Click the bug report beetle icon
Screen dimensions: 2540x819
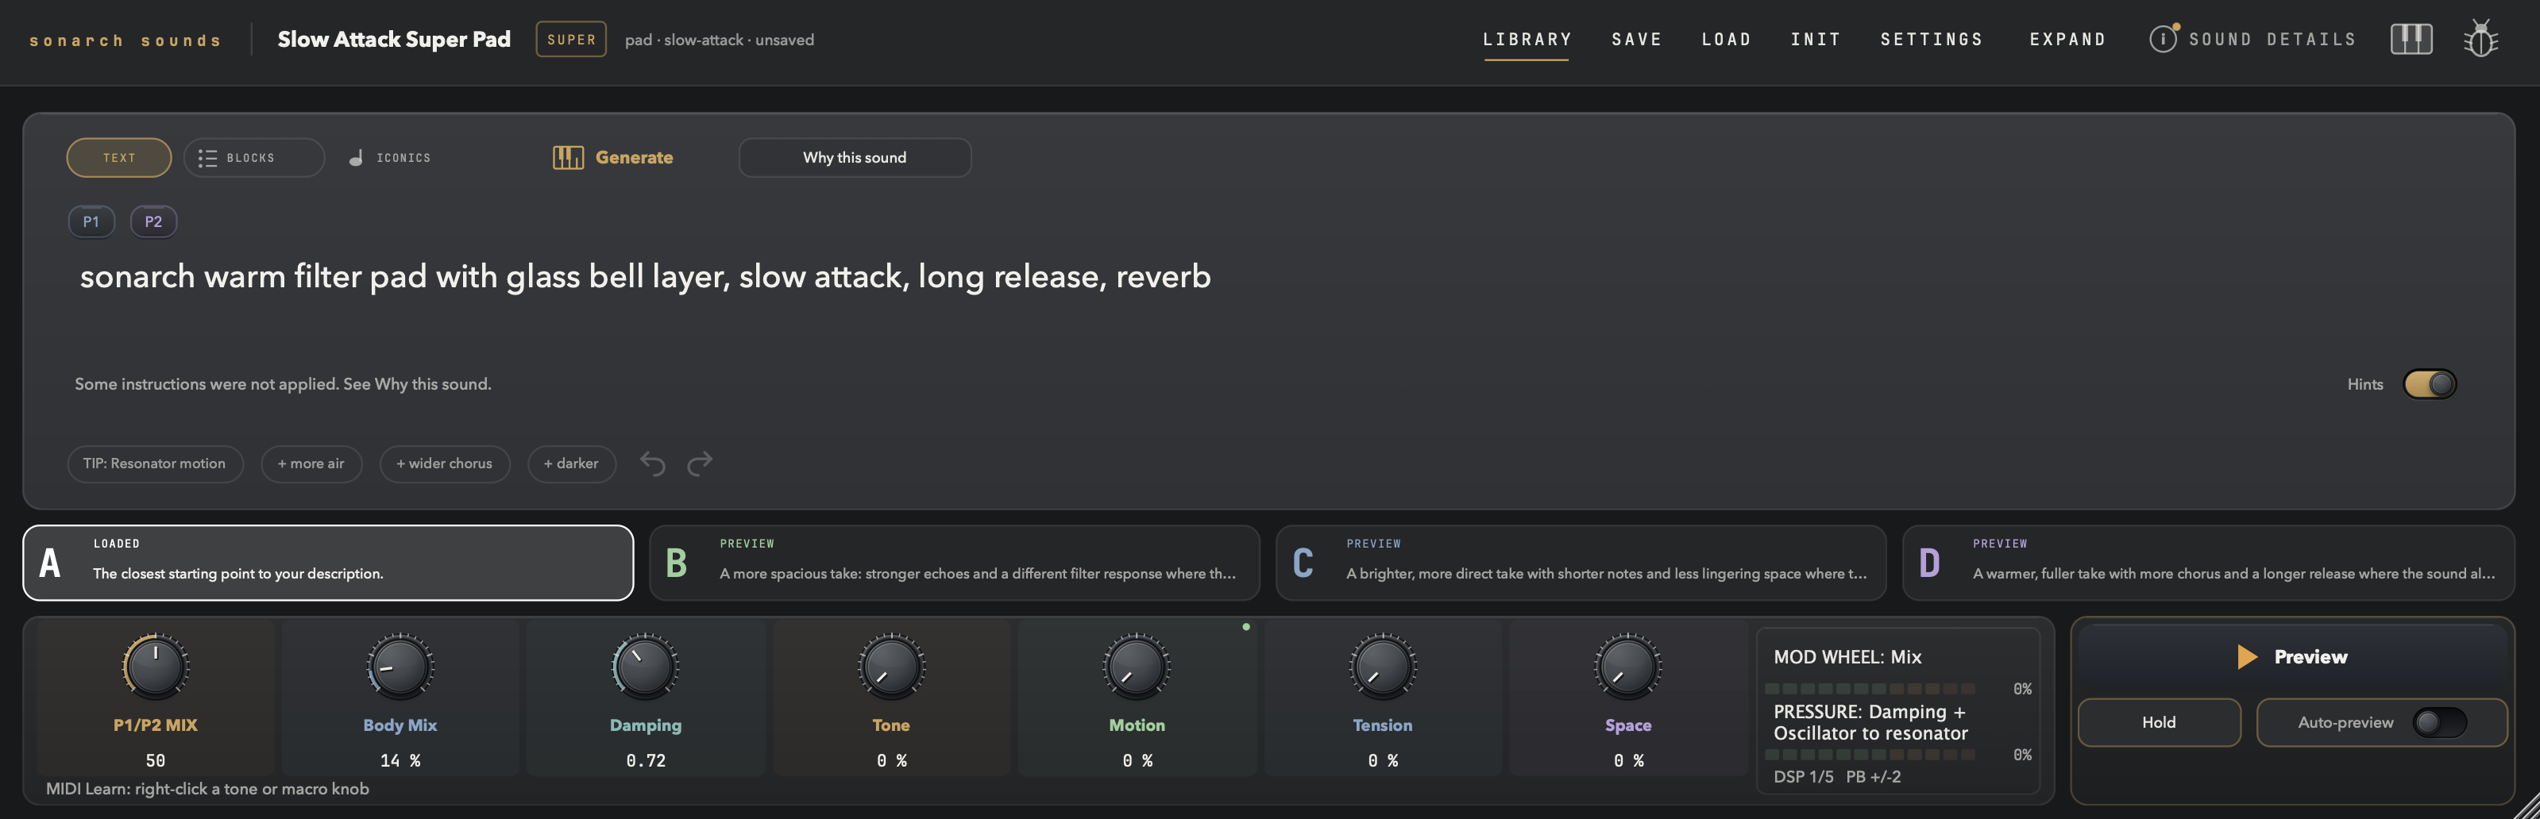click(2481, 40)
